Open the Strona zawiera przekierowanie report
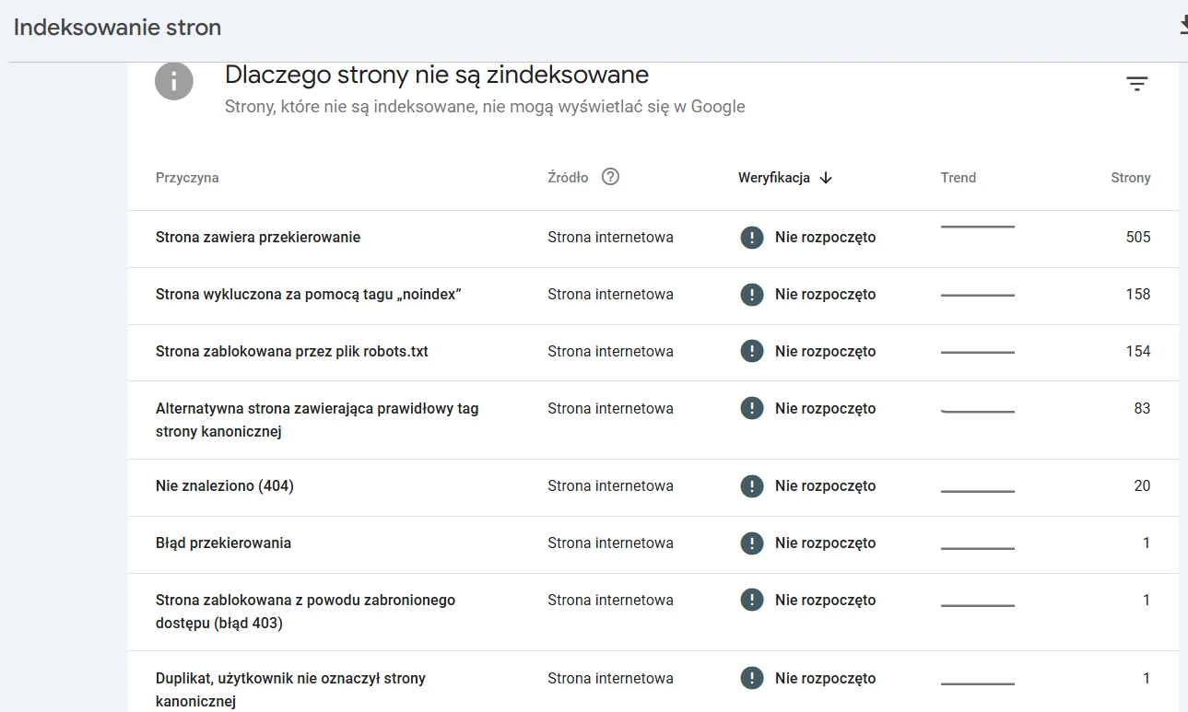Screen dimensions: 1188x712 pos(257,237)
